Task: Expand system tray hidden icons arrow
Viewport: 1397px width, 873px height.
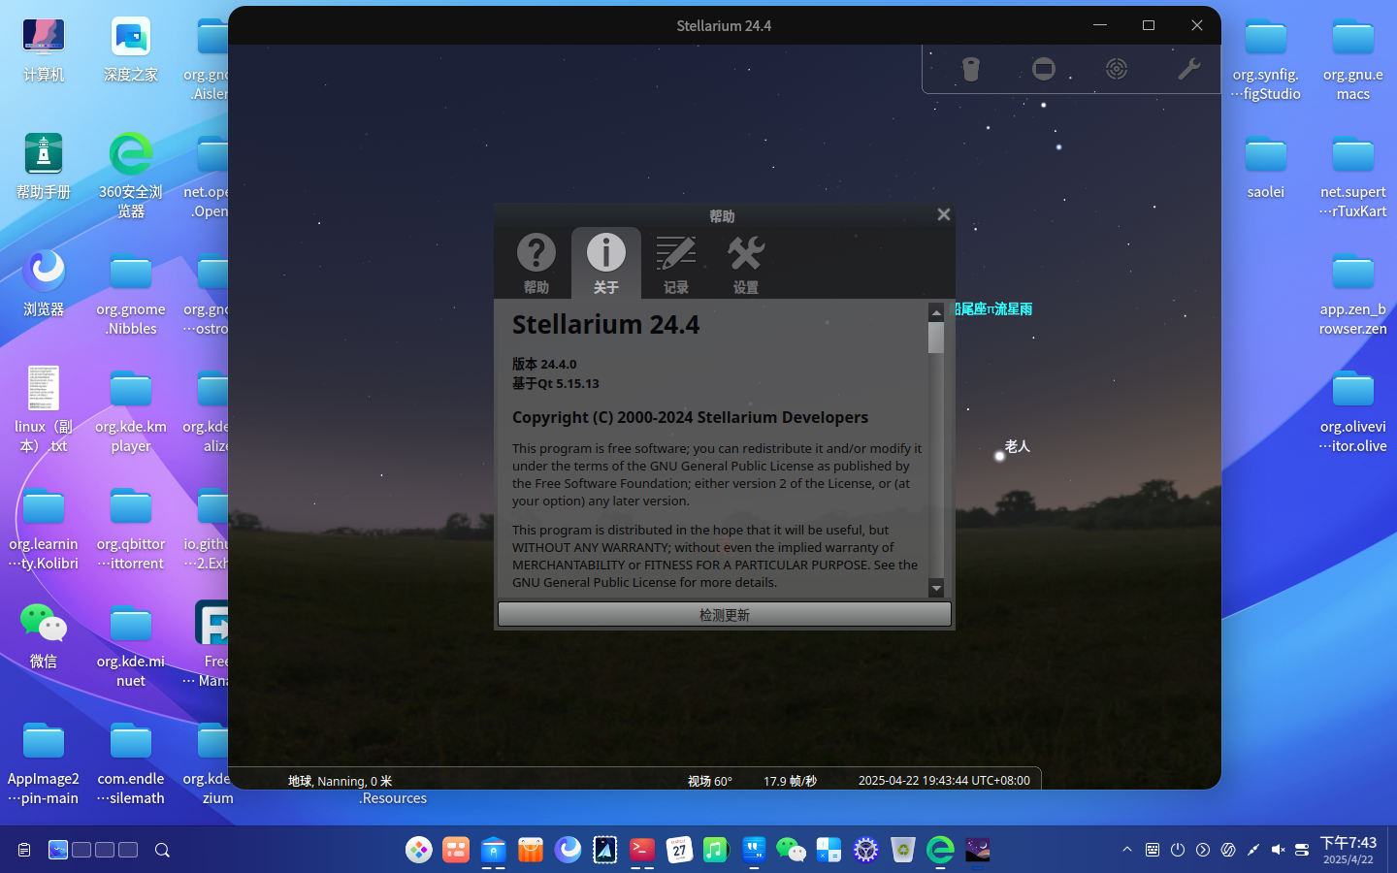Action: [1127, 850]
